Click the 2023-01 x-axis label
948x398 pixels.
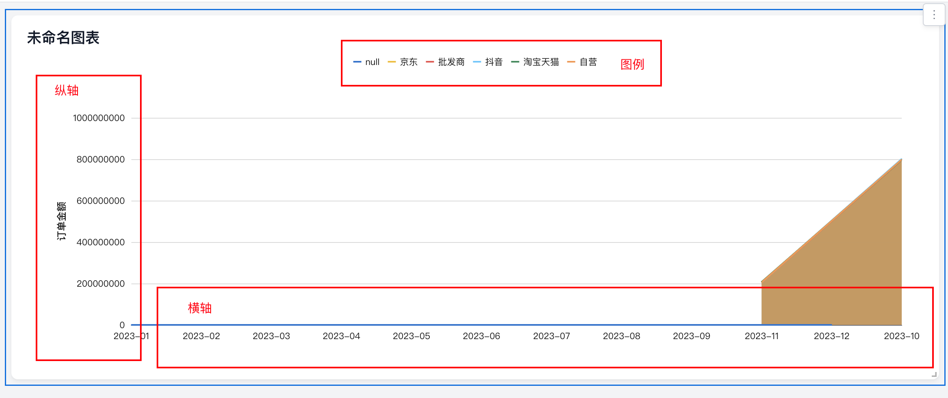click(x=131, y=336)
